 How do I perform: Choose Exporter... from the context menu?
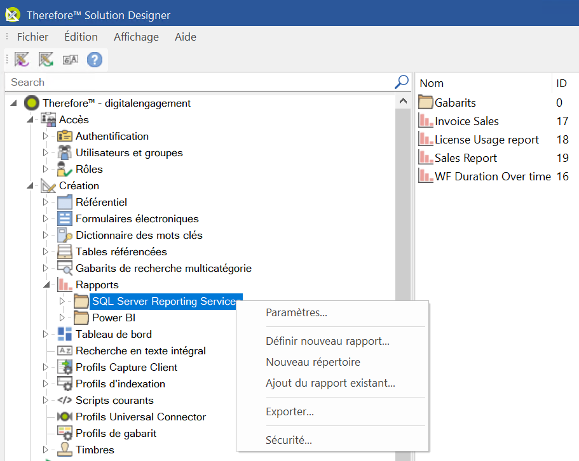coord(332,411)
